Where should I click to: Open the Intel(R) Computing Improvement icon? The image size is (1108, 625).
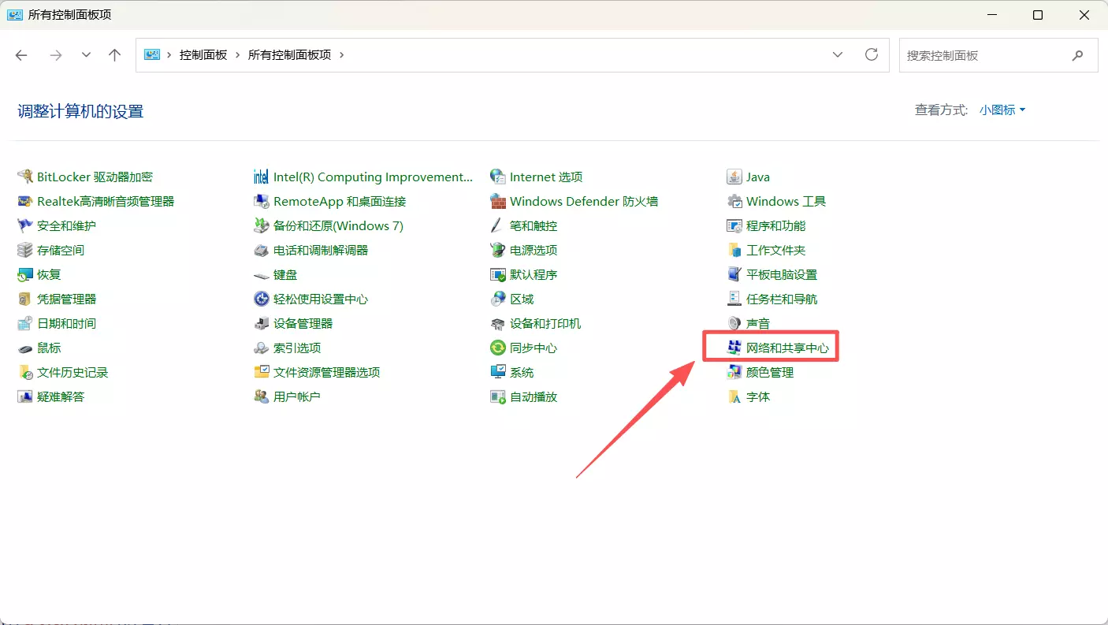(x=261, y=177)
